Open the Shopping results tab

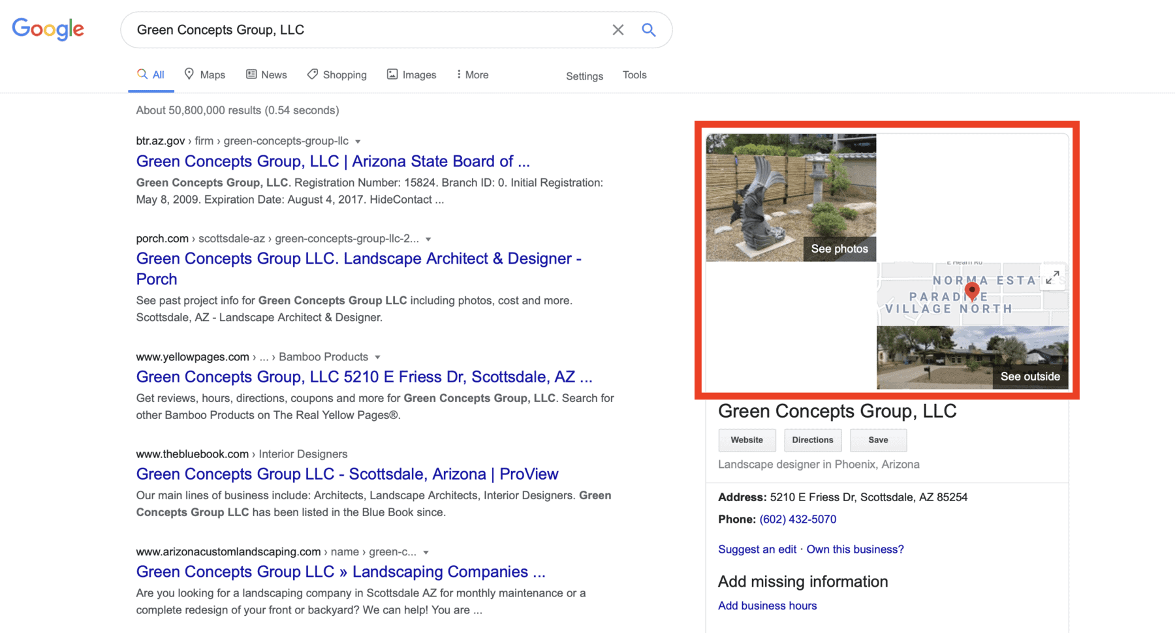click(337, 75)
